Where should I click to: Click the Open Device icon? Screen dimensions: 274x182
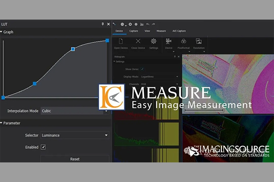pos(121,41)
